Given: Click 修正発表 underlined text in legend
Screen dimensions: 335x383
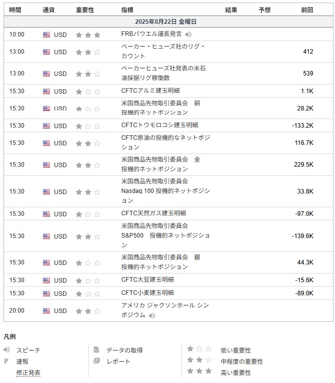Looking at the screenshot, I should click(x=28, y=372).
